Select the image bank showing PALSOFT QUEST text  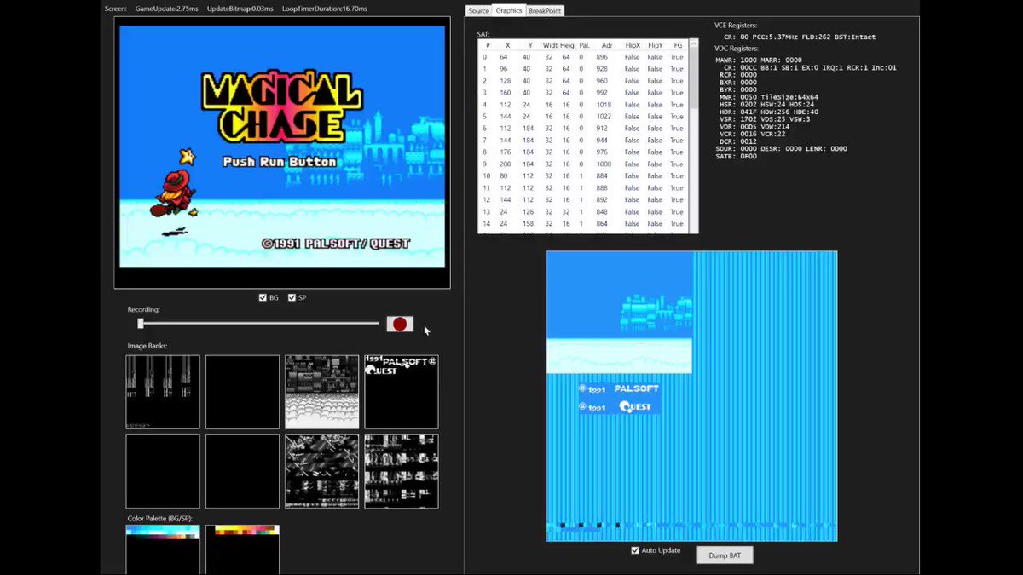pyautogui.click(x=402, y=392)
